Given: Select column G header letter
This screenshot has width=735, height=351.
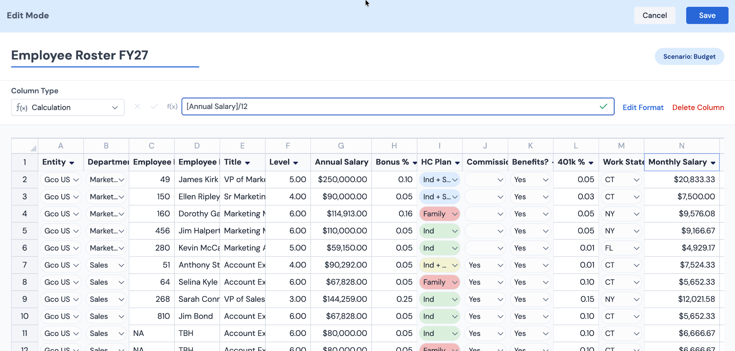Looking at the screenshot, I should coord(341,146).
